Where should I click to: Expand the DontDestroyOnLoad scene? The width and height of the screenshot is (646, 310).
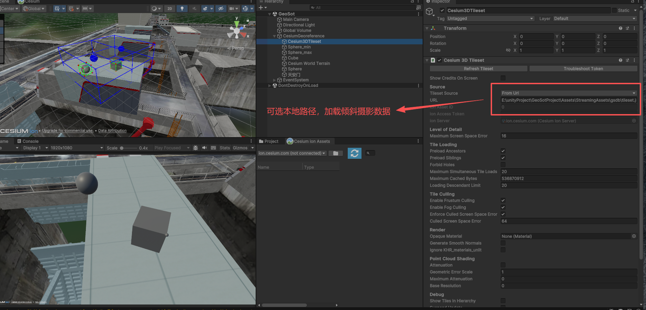269,86
